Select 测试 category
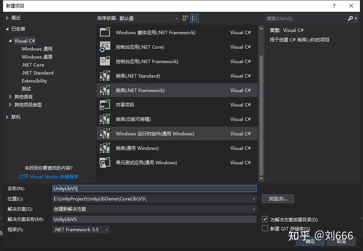The height and width of the screenshot is (251, 363). [26, 89]
